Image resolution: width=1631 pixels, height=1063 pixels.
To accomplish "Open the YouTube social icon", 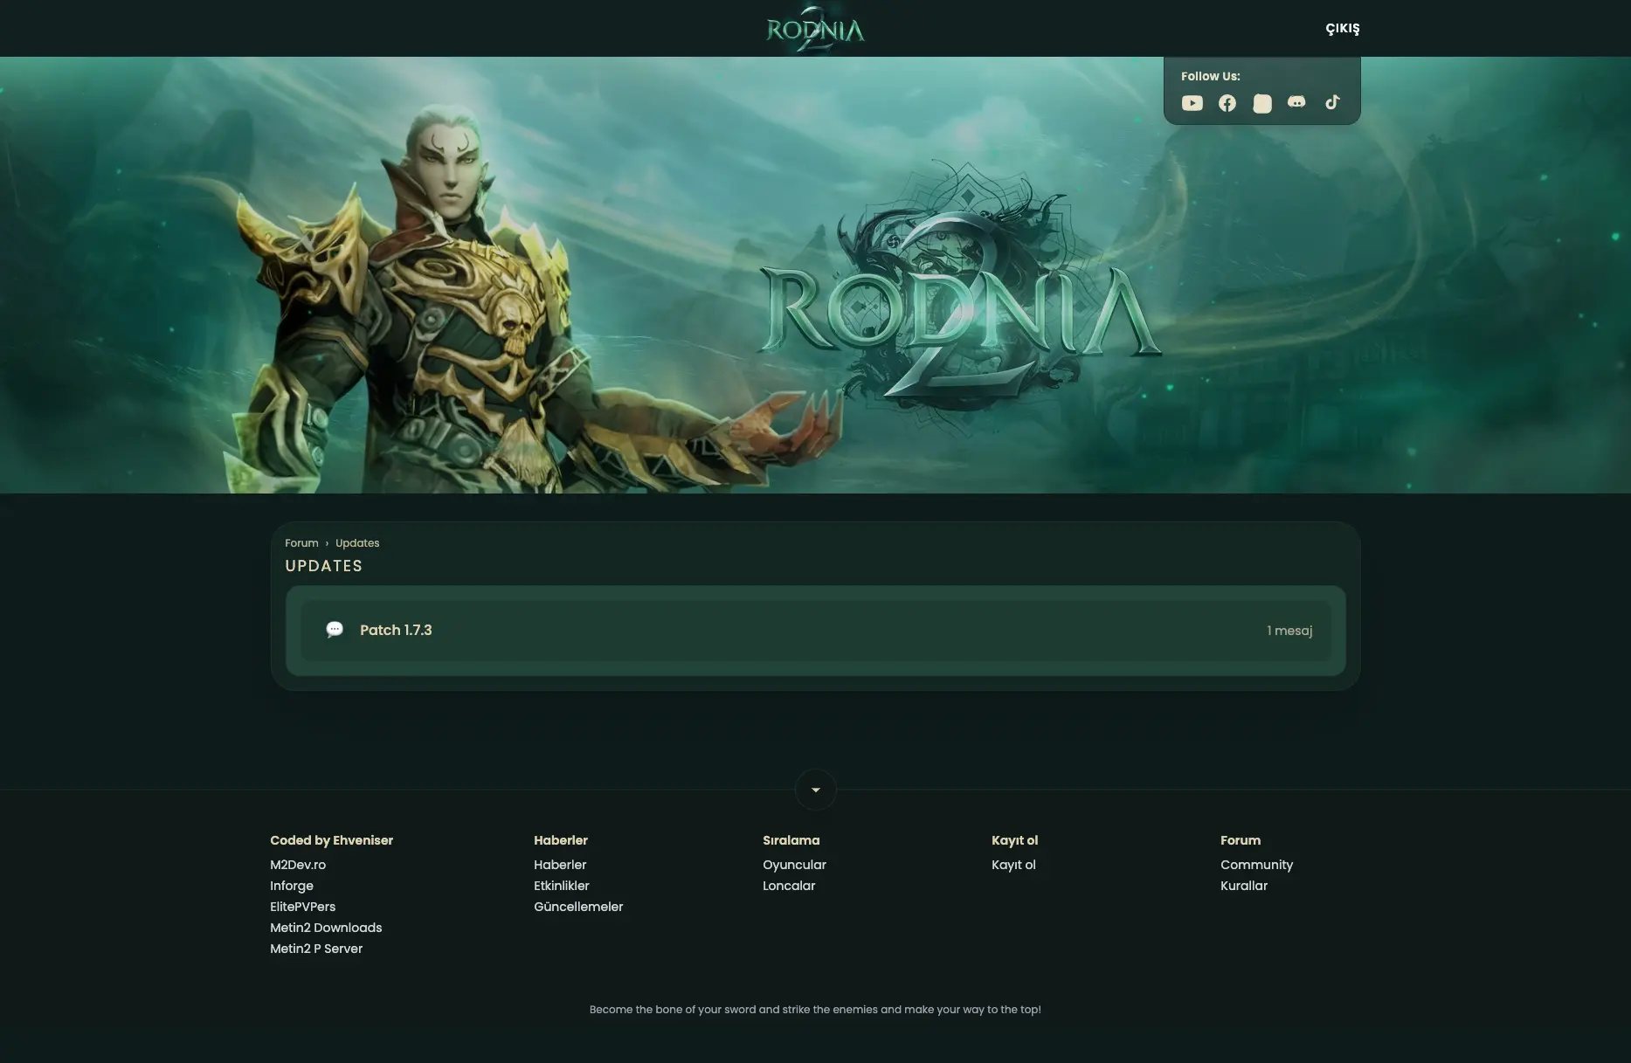I will click(x=1192, y=103).
